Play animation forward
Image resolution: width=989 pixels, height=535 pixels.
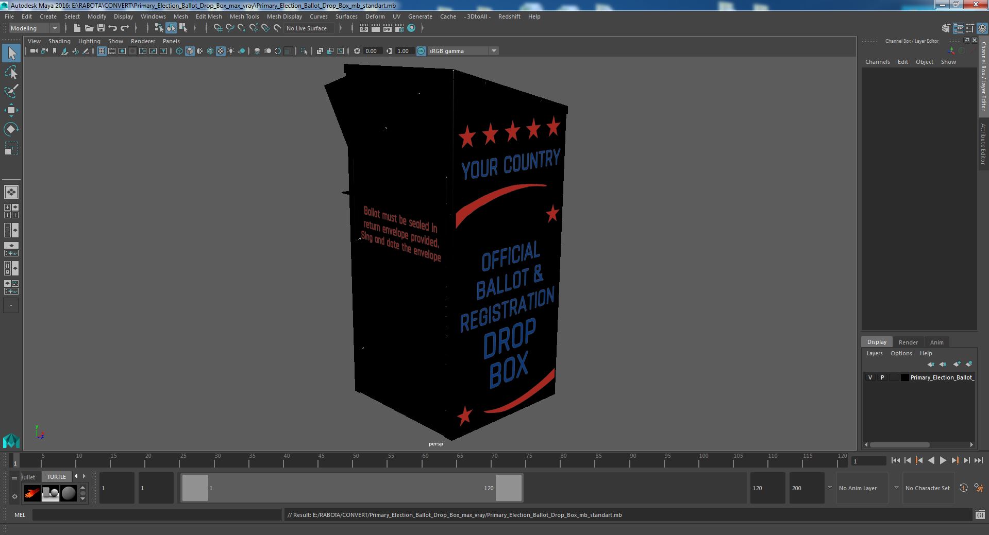pyautogui.click(x=943, y=461)
